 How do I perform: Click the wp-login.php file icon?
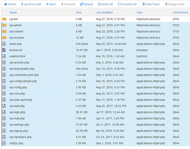pyautogui.click(x=4, y=112)
